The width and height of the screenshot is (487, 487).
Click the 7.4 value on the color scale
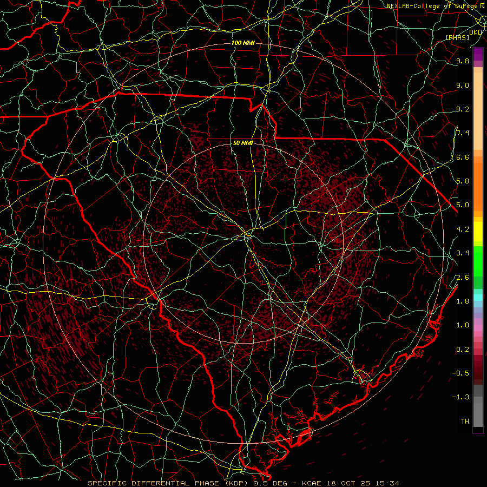(x=463, y=133)
